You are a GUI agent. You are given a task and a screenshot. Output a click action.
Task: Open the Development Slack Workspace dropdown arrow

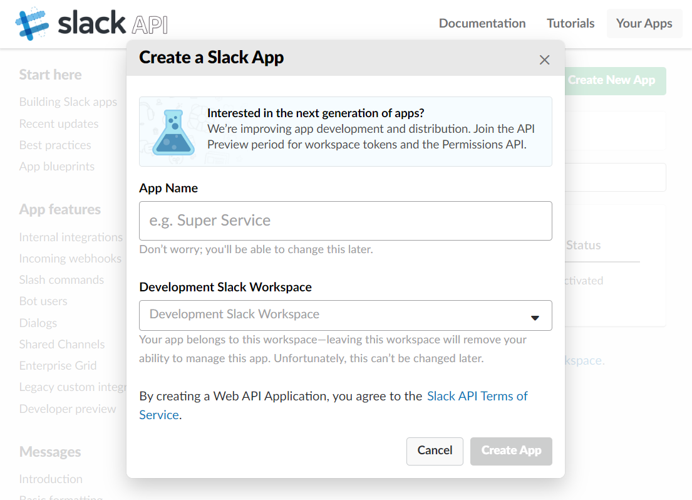[535, 318]
